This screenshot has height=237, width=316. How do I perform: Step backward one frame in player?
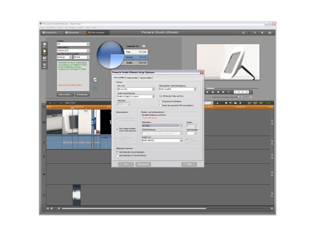218,92
